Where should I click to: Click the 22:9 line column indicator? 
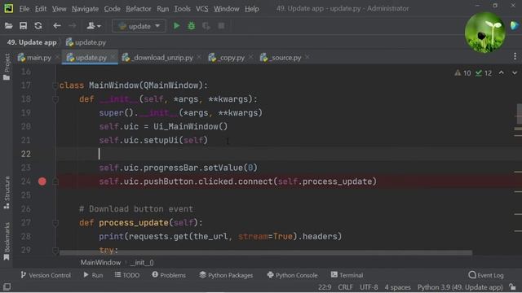point(325,287)
